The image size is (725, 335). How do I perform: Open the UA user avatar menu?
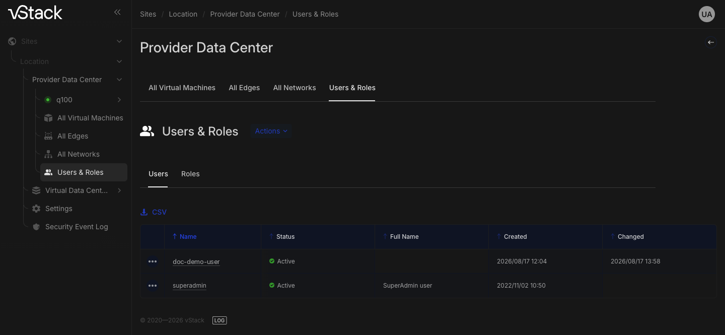(x=707, y=14)
